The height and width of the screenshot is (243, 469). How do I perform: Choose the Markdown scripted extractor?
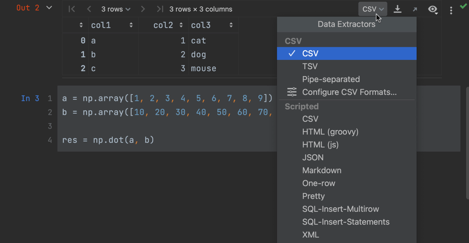click(322, 170)
